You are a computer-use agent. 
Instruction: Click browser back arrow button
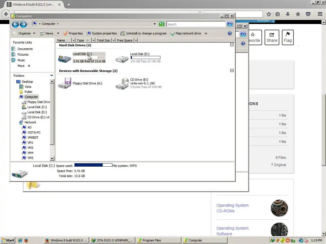[x=6, y=14]
